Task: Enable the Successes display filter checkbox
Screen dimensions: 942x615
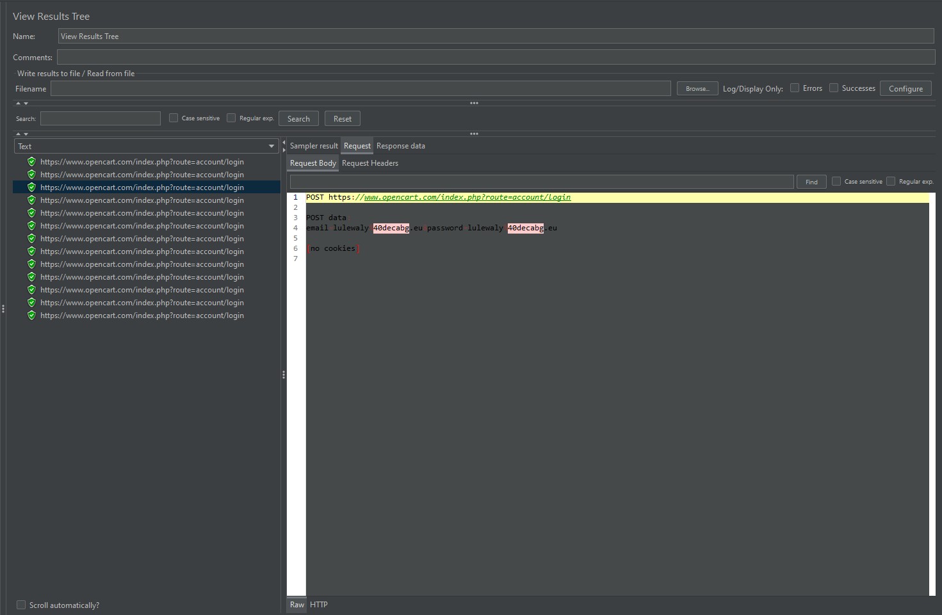Action: click(x=834, y=88)
